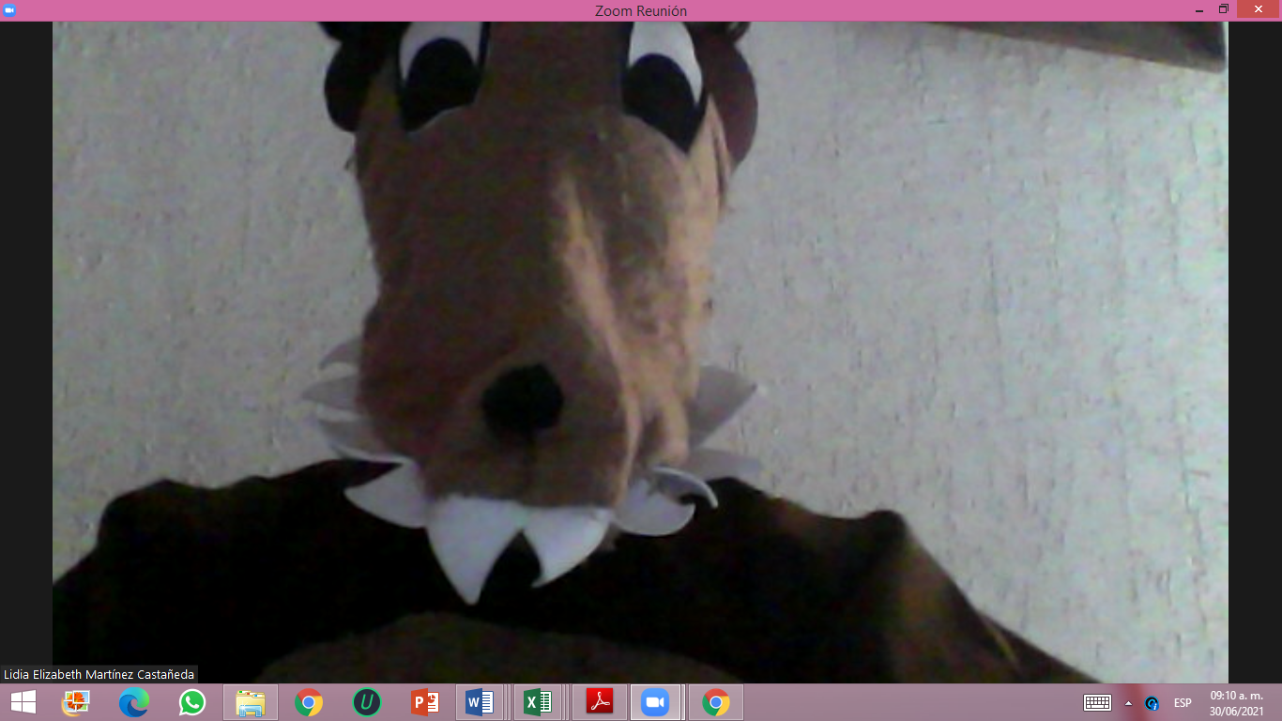Open the Chrome icon beside File Explorer
Viewport: 1282px width, 721px height.
click(309, 702)
